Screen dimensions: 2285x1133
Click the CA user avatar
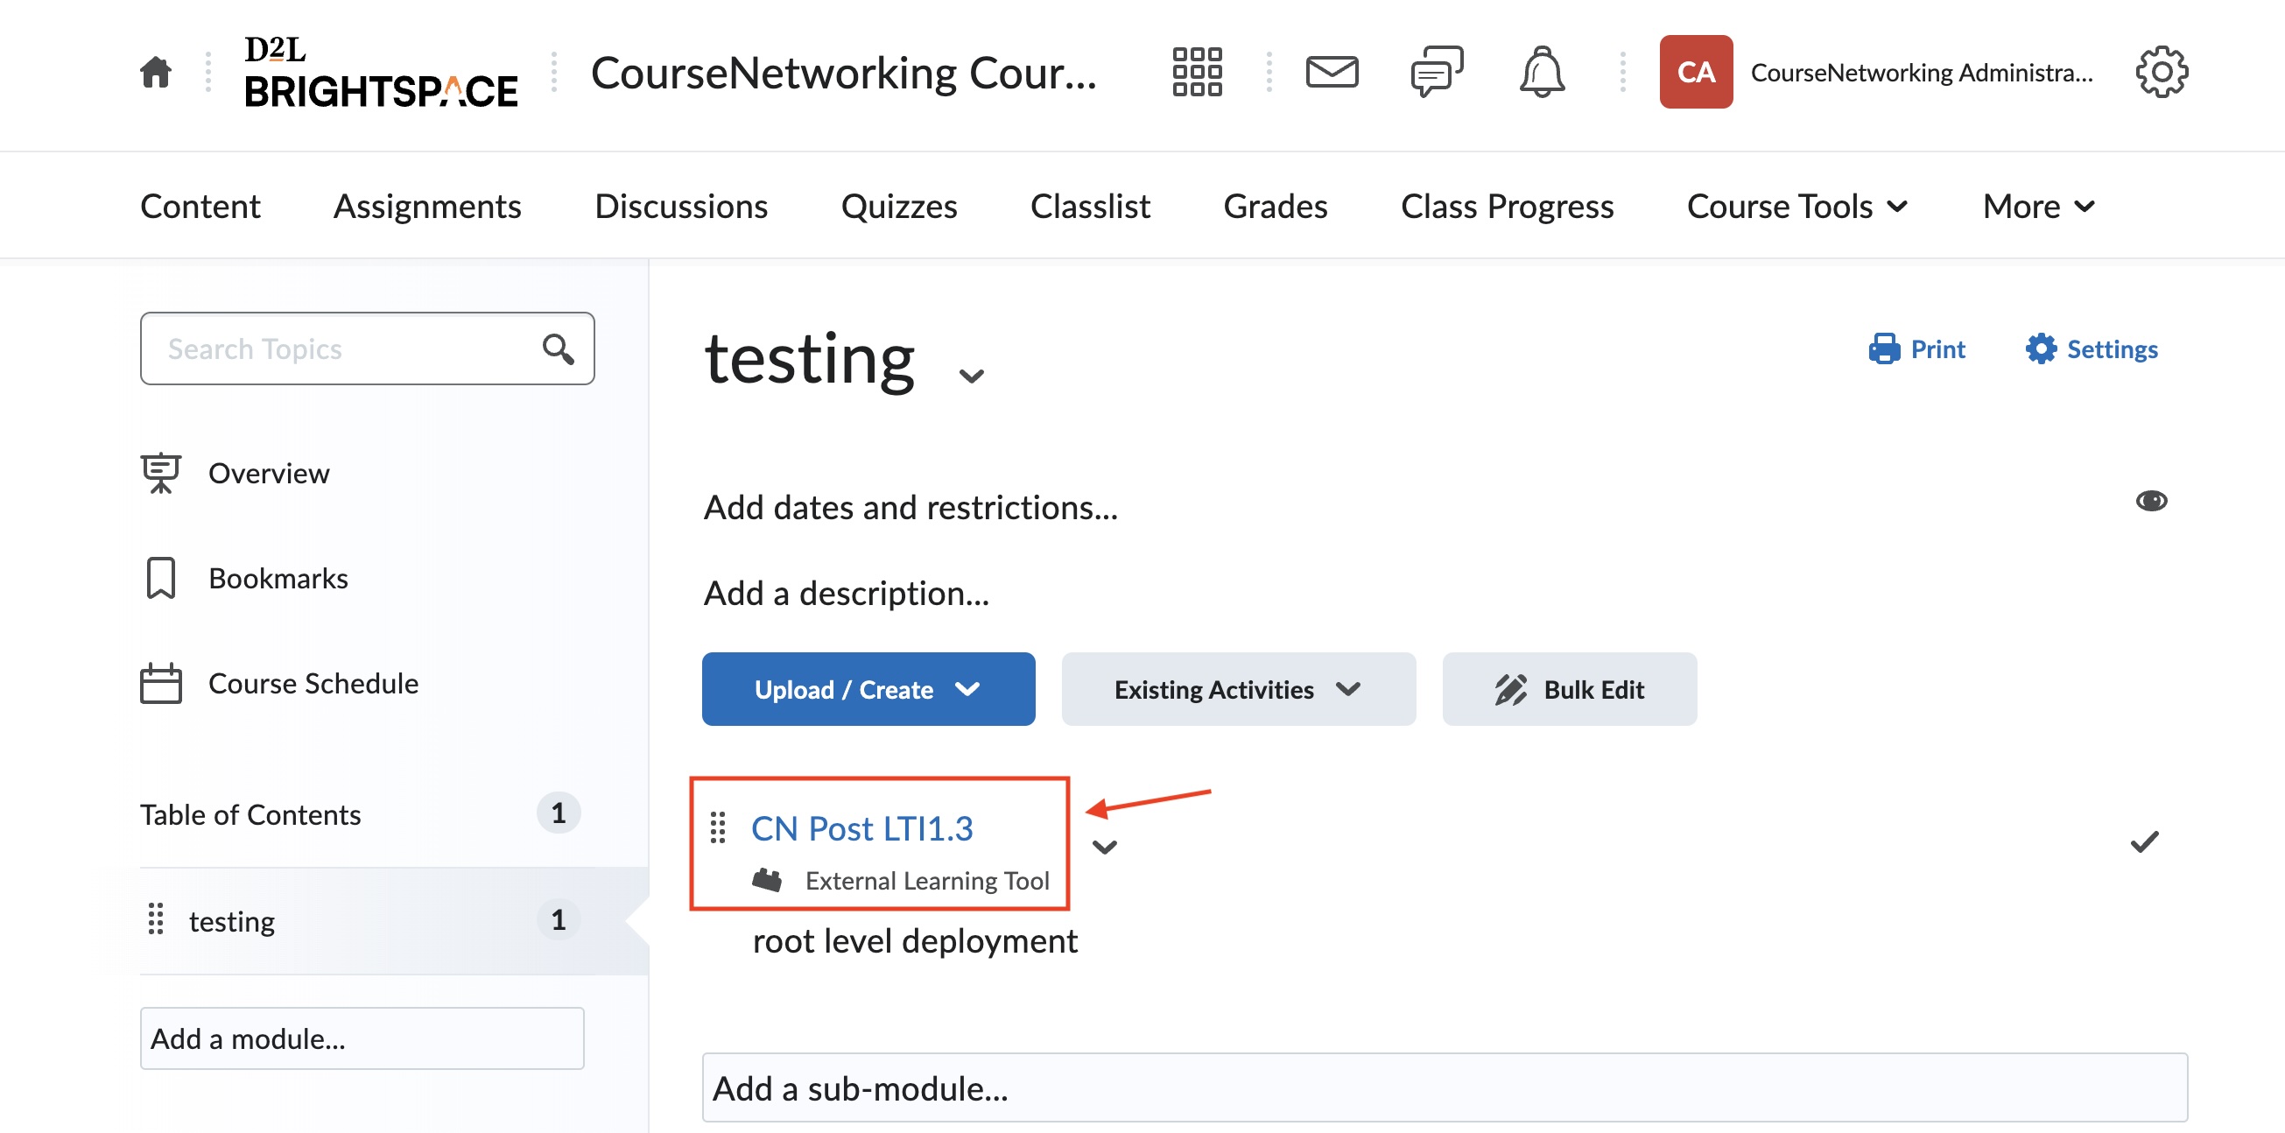1695,72
